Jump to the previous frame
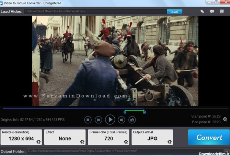 click(99, 120)
